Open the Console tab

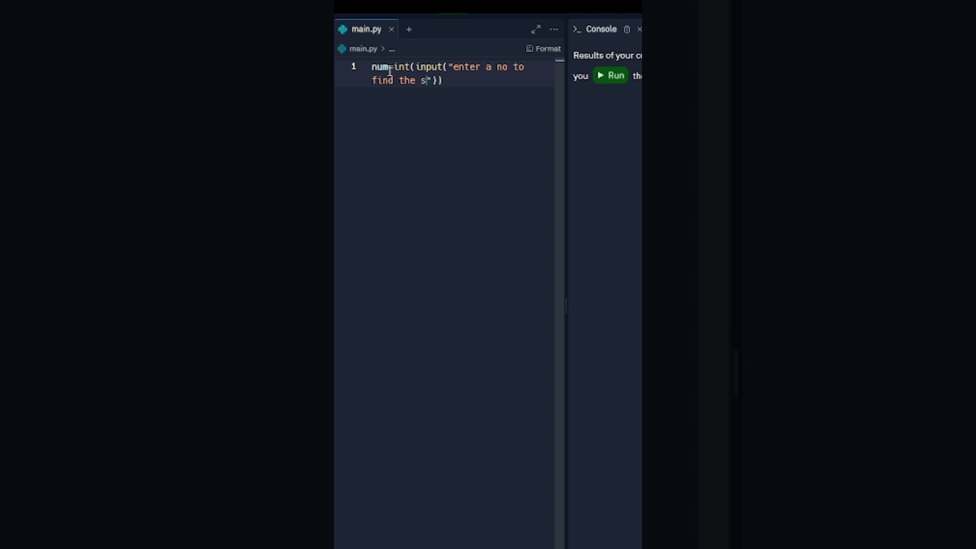click(595, 30)
